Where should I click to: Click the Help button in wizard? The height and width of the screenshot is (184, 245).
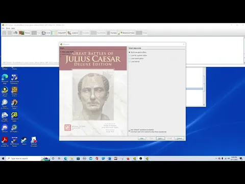[x=142, y=138]
